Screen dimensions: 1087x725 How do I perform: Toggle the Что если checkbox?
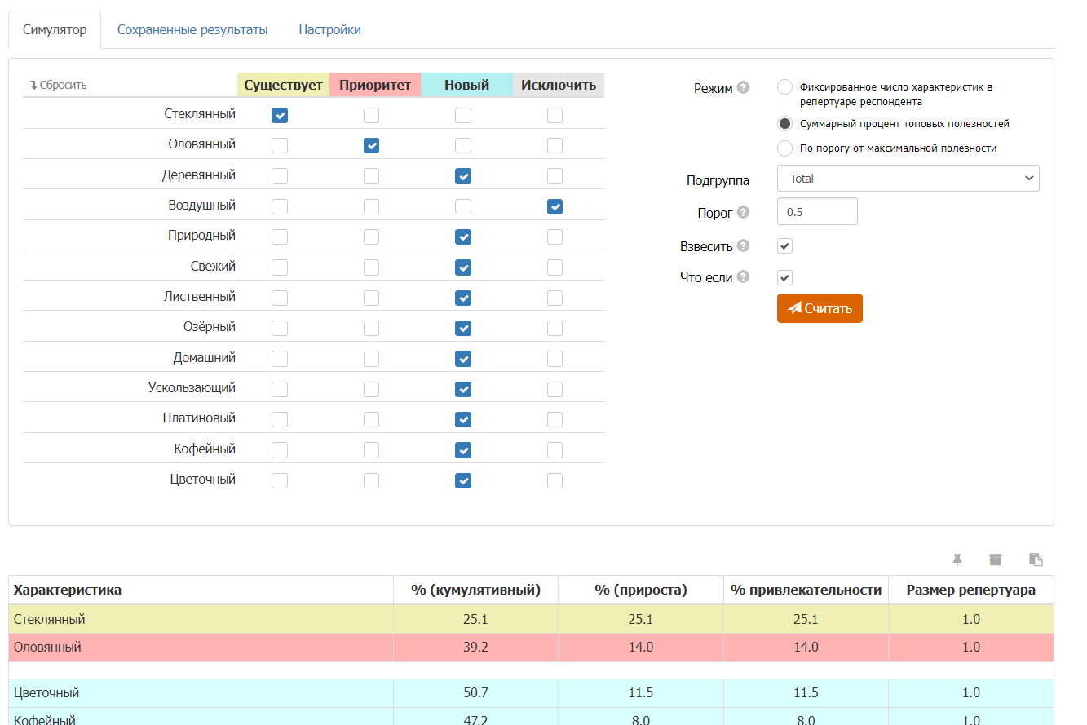784,277
